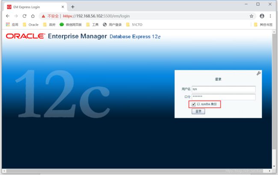Image resolution: width=278 pixels, height=175 pixels.
Task: Bookmark this page with the star icon
Action: pyautogui.click(x=251, y=16)
